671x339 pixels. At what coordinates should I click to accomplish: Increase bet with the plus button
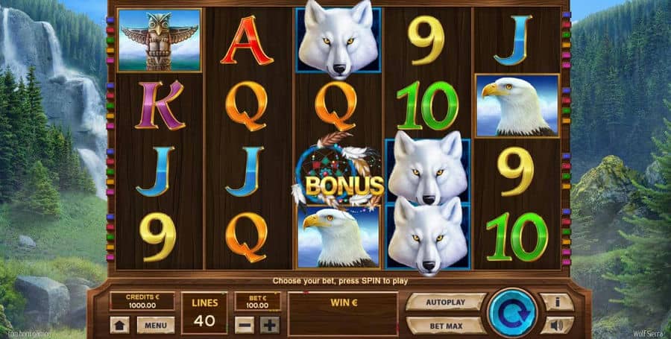coord(270,326)
